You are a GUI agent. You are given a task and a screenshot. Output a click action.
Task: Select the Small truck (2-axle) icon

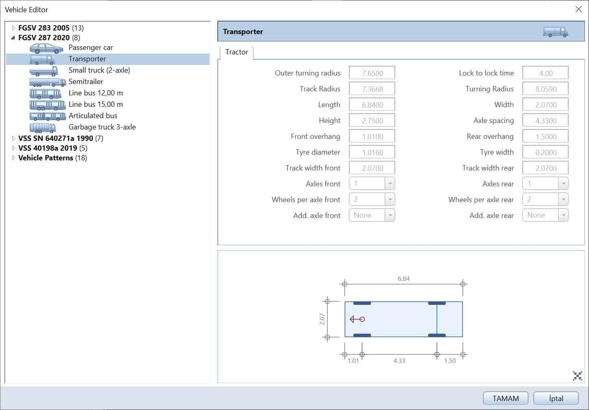43,71
